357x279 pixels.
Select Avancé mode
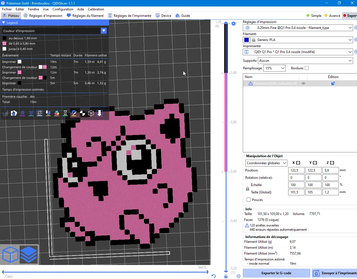tap(332, 16)
